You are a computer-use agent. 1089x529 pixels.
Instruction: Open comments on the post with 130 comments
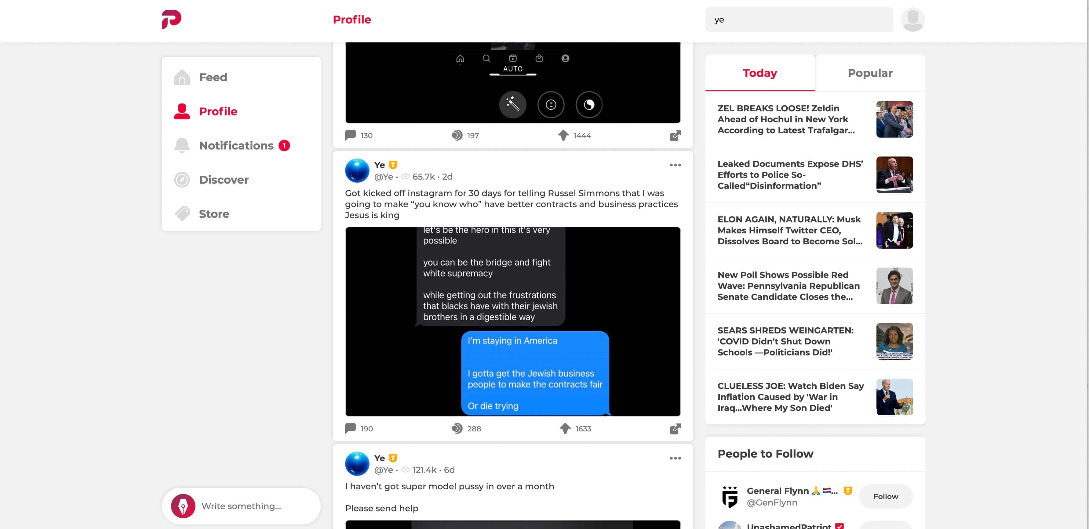(x=359, y=135)
